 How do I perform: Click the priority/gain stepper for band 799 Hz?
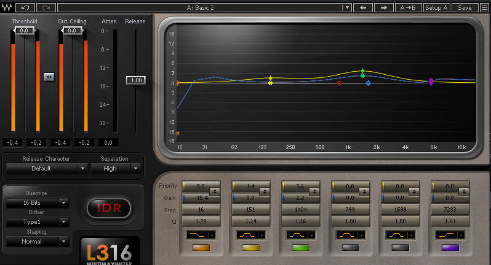(364, 191)
